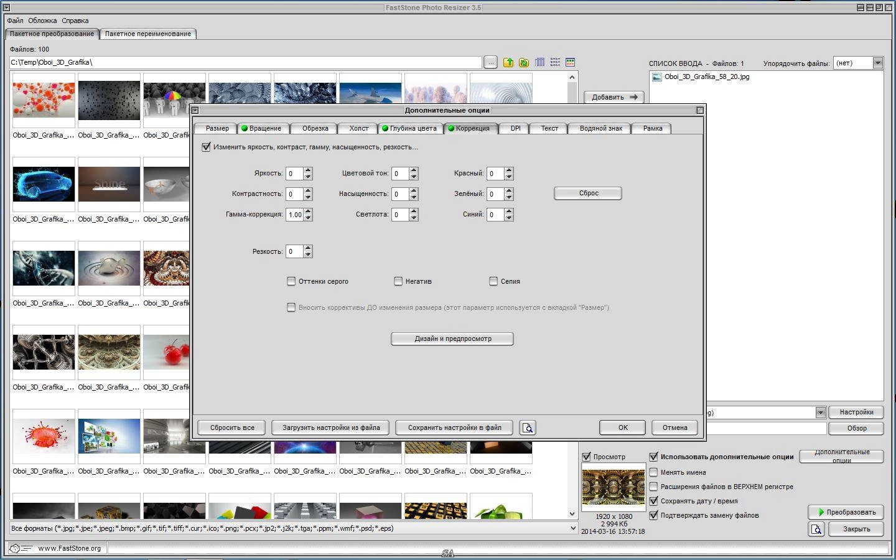
Task: Click preview icon left of Закрыть button
Action: point(816,529)
